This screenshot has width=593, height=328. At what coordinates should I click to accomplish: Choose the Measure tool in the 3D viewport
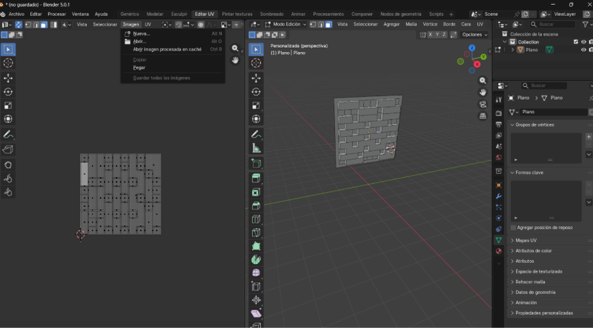tap(256, 149)
